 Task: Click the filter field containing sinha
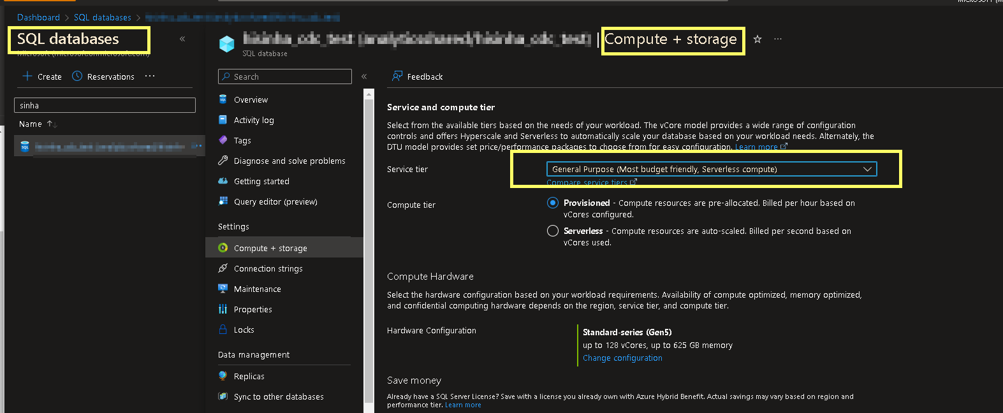(x=105, y=105)
